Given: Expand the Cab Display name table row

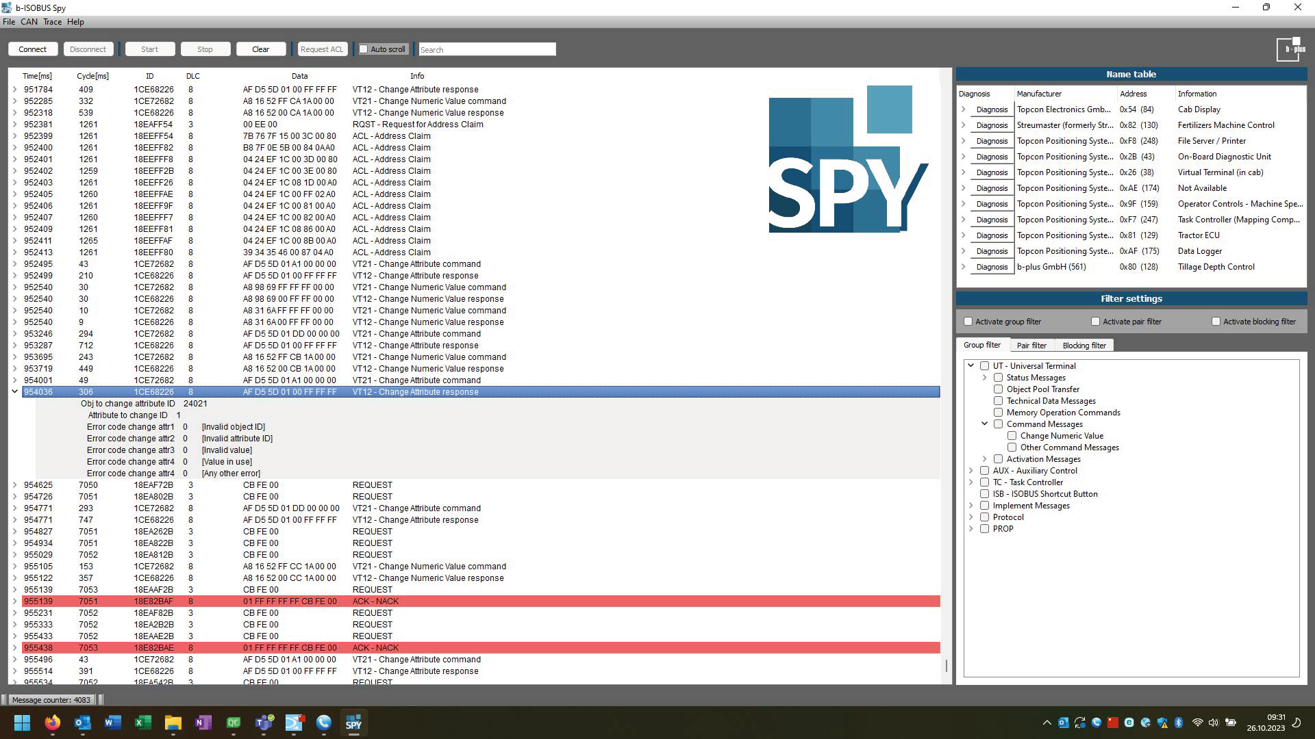Looking at the screenshot, I should [963, 109].
